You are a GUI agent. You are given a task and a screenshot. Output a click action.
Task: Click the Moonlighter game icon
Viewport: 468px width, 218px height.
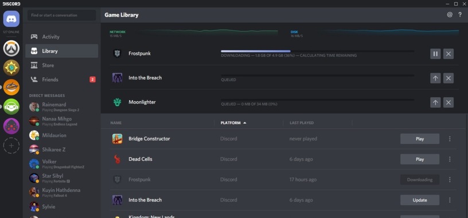pos(117,102)
